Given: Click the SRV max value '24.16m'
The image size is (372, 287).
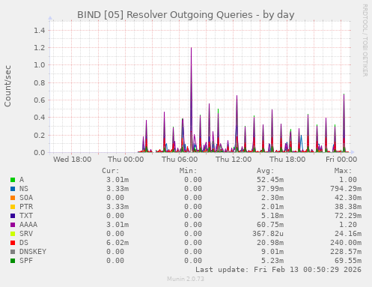Looking at the screenshot, I should point(348,234).
